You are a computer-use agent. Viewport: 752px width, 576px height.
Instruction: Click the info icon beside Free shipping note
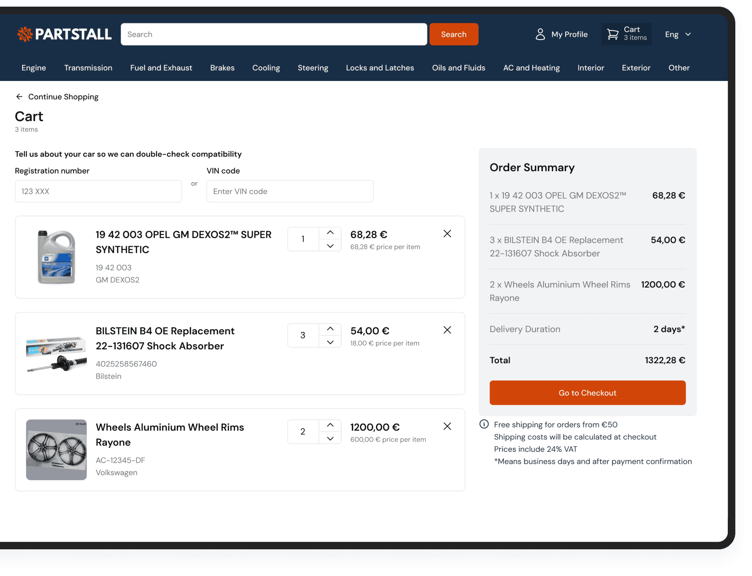[484, 424]
